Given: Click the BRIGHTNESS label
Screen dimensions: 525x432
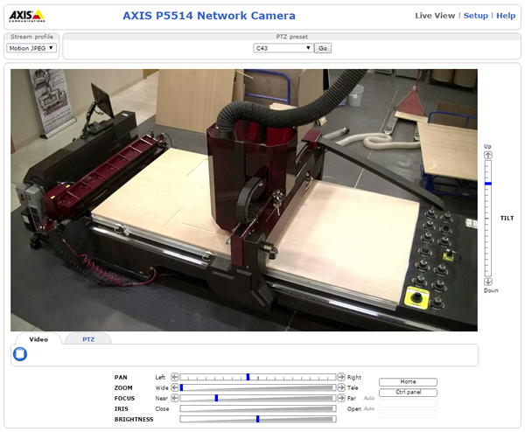Looking at the screenshot, I should [134, 419].
